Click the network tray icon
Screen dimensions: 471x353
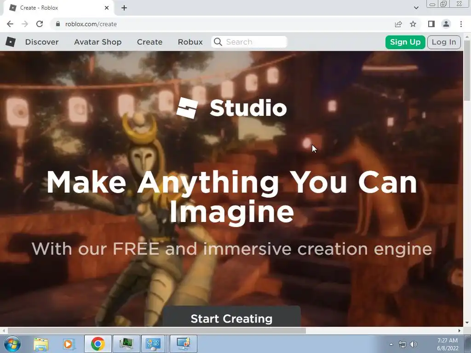402,344
